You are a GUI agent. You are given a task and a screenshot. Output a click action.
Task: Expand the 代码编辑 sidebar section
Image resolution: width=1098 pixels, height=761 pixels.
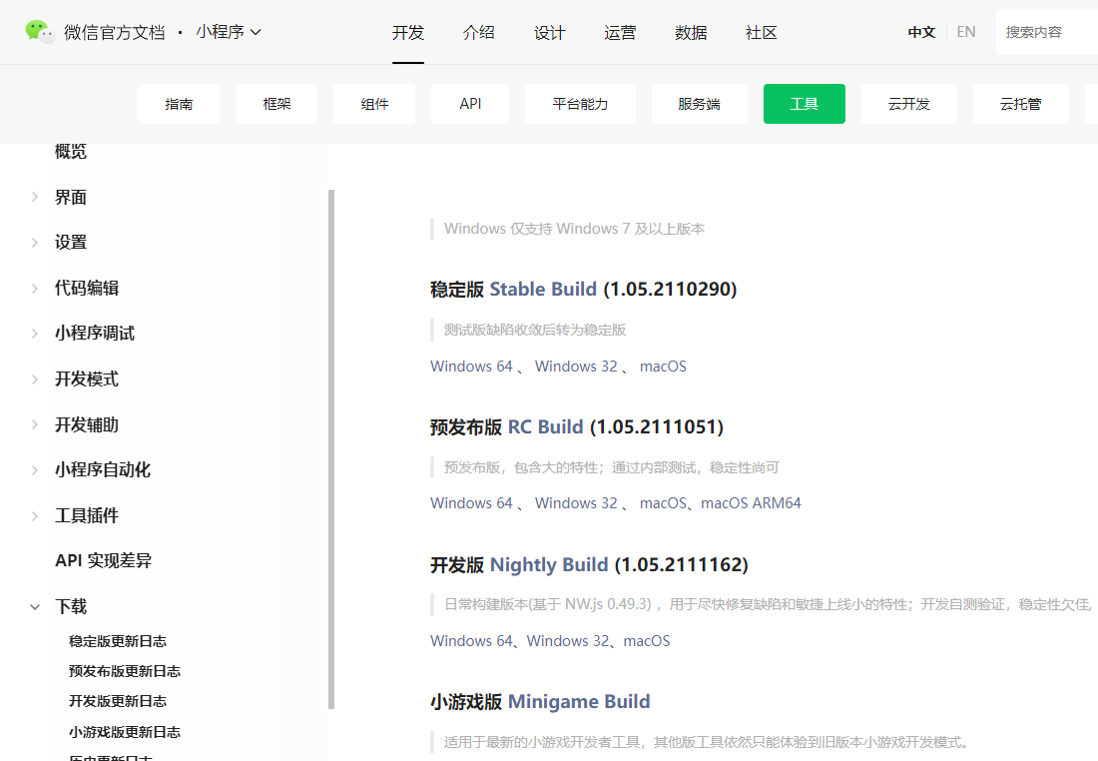click(x=35, y=289)
